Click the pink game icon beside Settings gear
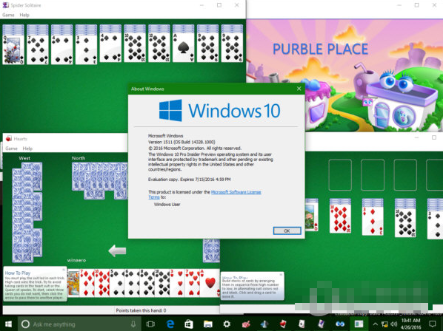443x331 pixels. [245, 324]
